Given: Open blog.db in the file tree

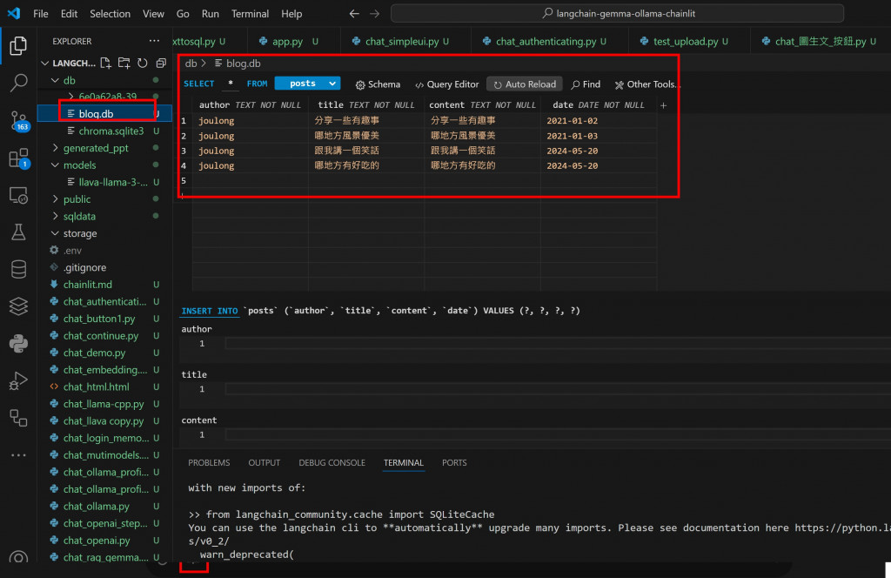Looking at the screenshot, I should [104, 114].
